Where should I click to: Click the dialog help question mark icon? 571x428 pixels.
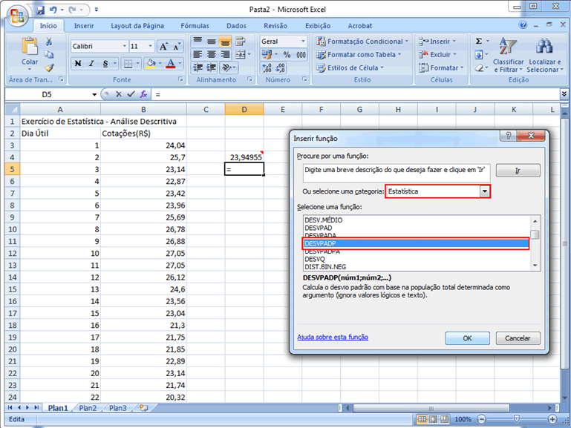pyautogui.click(x=509, y=137)
